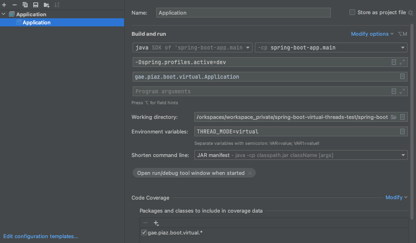Uncheck the gae.piaz.boot.virtual.* coverage pattern
The width and height of the screenshot is (416, 243).
click(144, 232)
